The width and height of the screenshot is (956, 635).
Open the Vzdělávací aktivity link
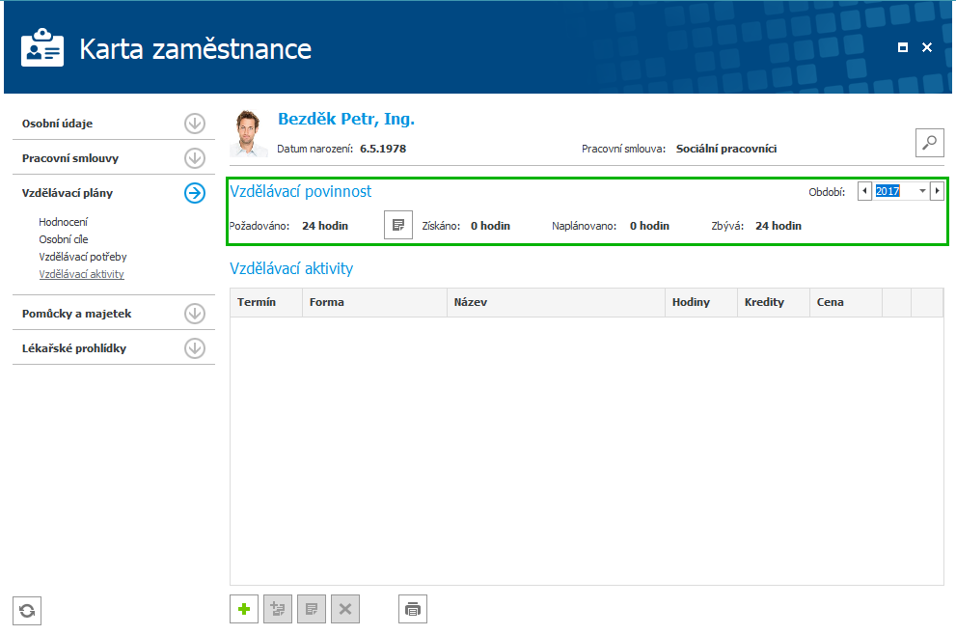click(x=82, y=274)
